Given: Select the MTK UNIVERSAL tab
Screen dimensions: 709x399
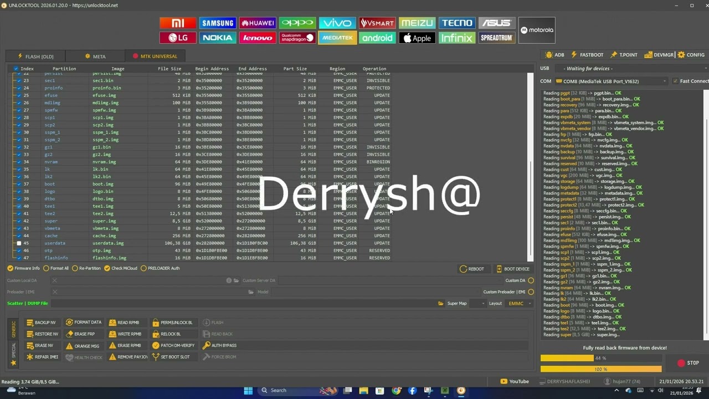Looking at the screenshot, I should [x=155, y=56].
